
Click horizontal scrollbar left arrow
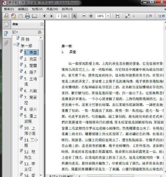click(79, 176)
